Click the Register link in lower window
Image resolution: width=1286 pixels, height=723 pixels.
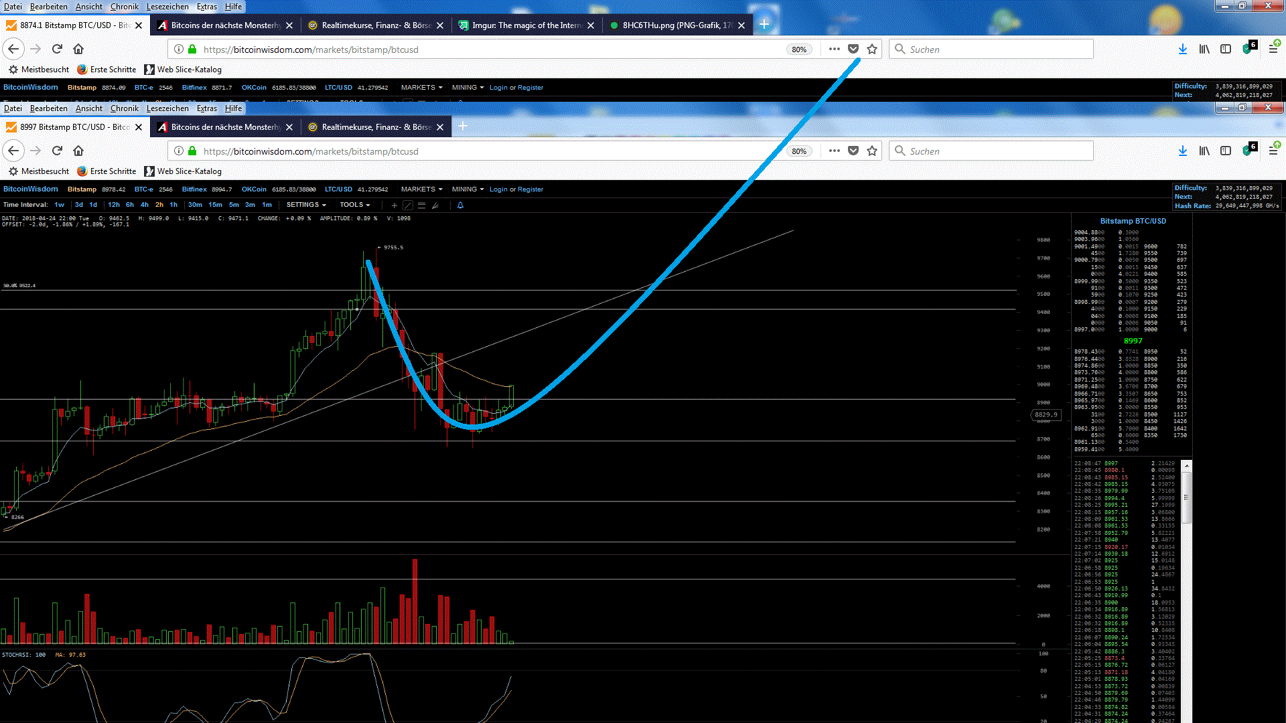[530, 189]
